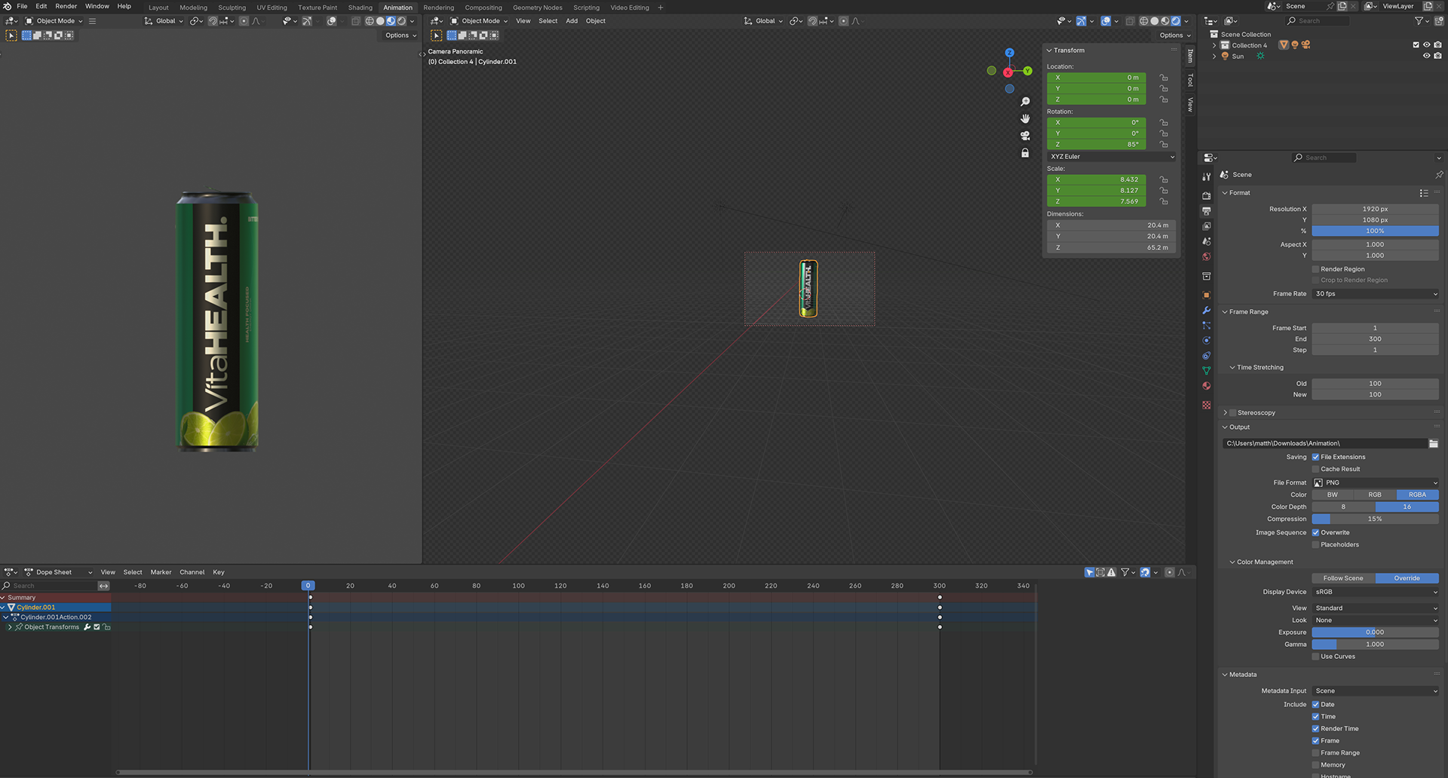Open the Physics properties tab icon
The width and height of the screenshot is (1448, 778).
[x=1207, y=340]
